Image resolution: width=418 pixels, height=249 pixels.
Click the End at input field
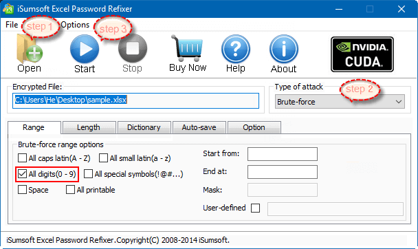click(x=283, y=172)
